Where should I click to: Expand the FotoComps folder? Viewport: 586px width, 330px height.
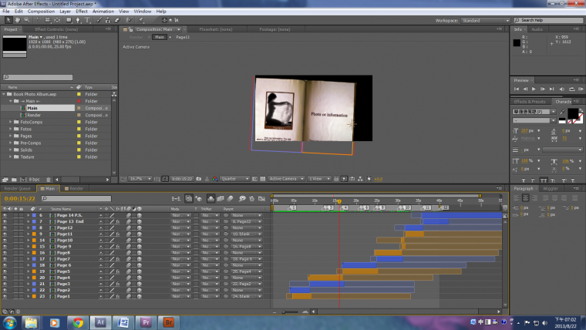[10, 122]
